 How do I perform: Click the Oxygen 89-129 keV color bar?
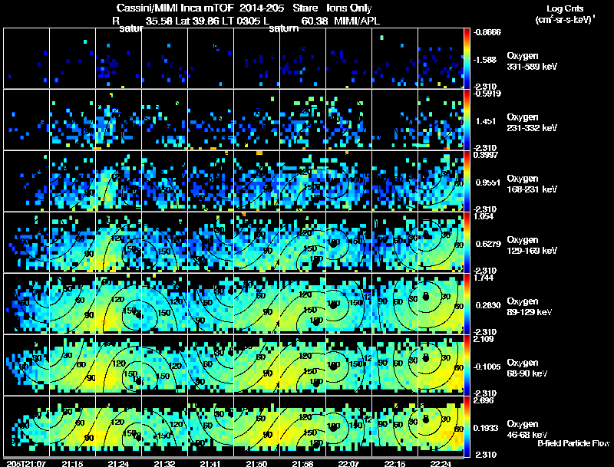[467, 304]
